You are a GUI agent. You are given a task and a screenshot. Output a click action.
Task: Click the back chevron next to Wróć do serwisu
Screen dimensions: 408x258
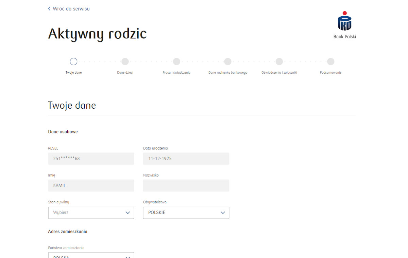tap(49, 8)
